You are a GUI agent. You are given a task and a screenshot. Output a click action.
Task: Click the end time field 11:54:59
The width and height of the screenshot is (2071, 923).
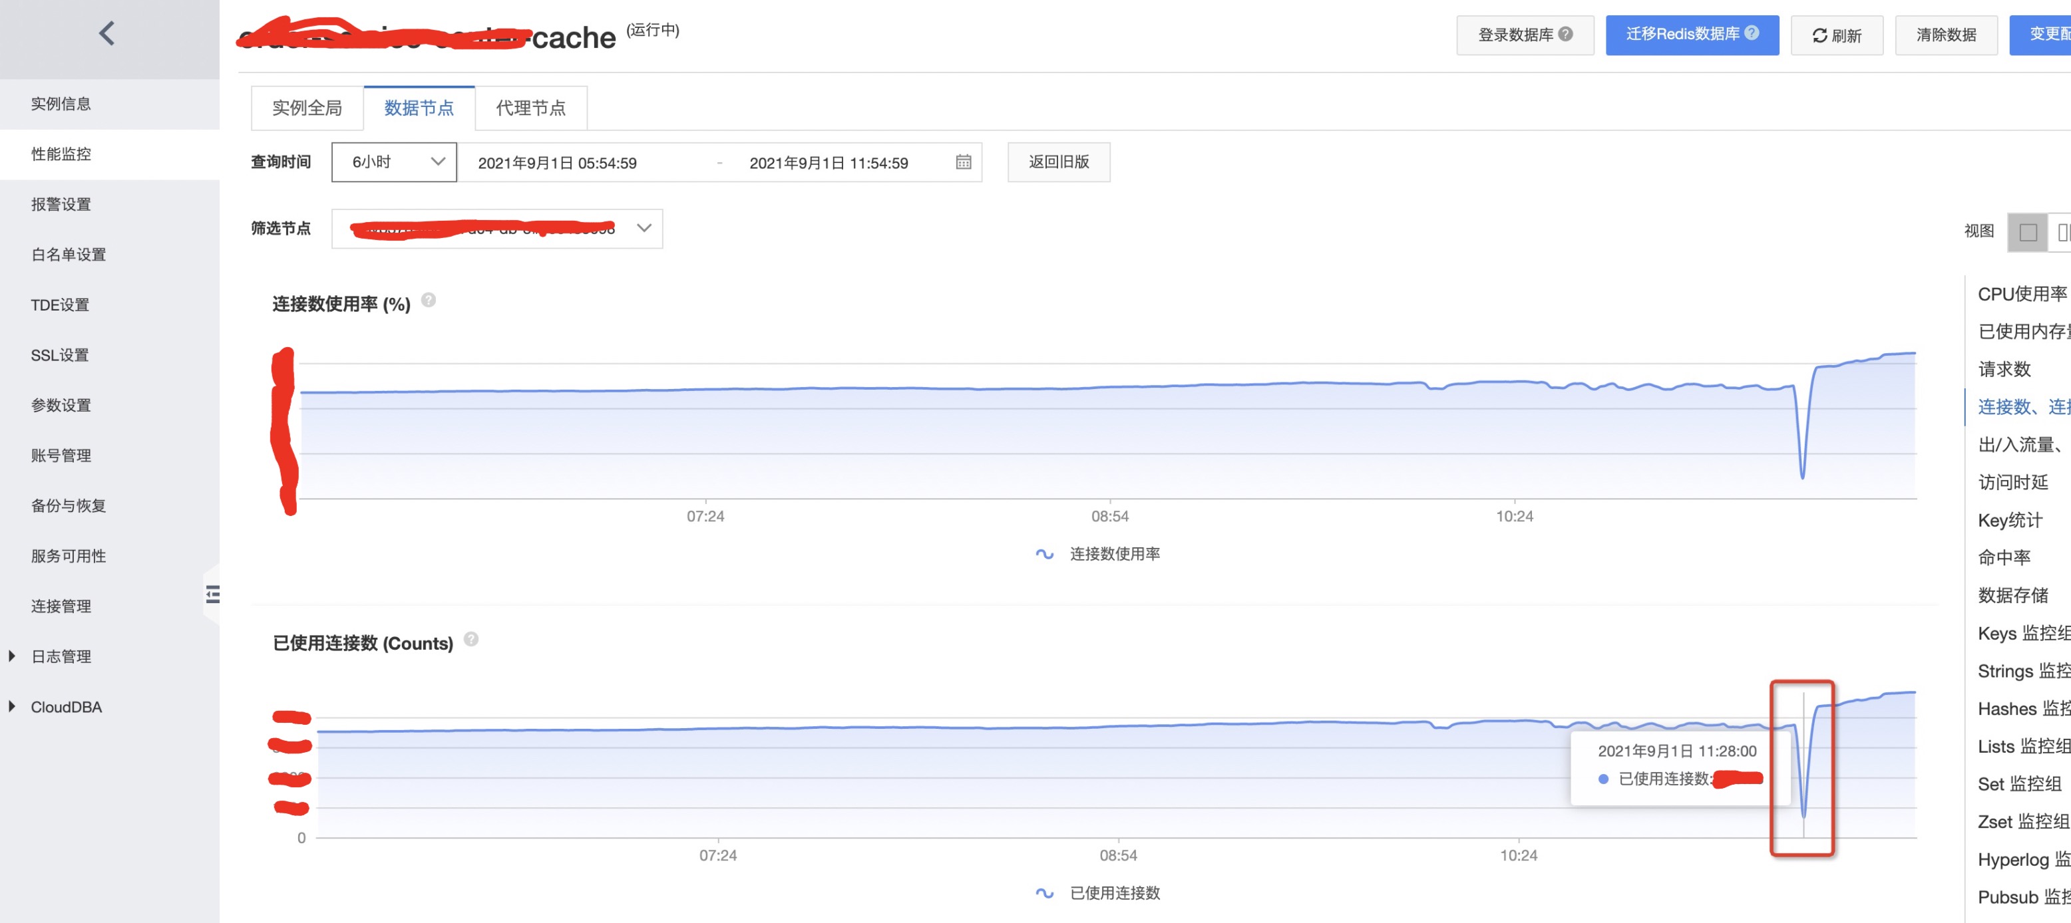[x=828, y=163]
